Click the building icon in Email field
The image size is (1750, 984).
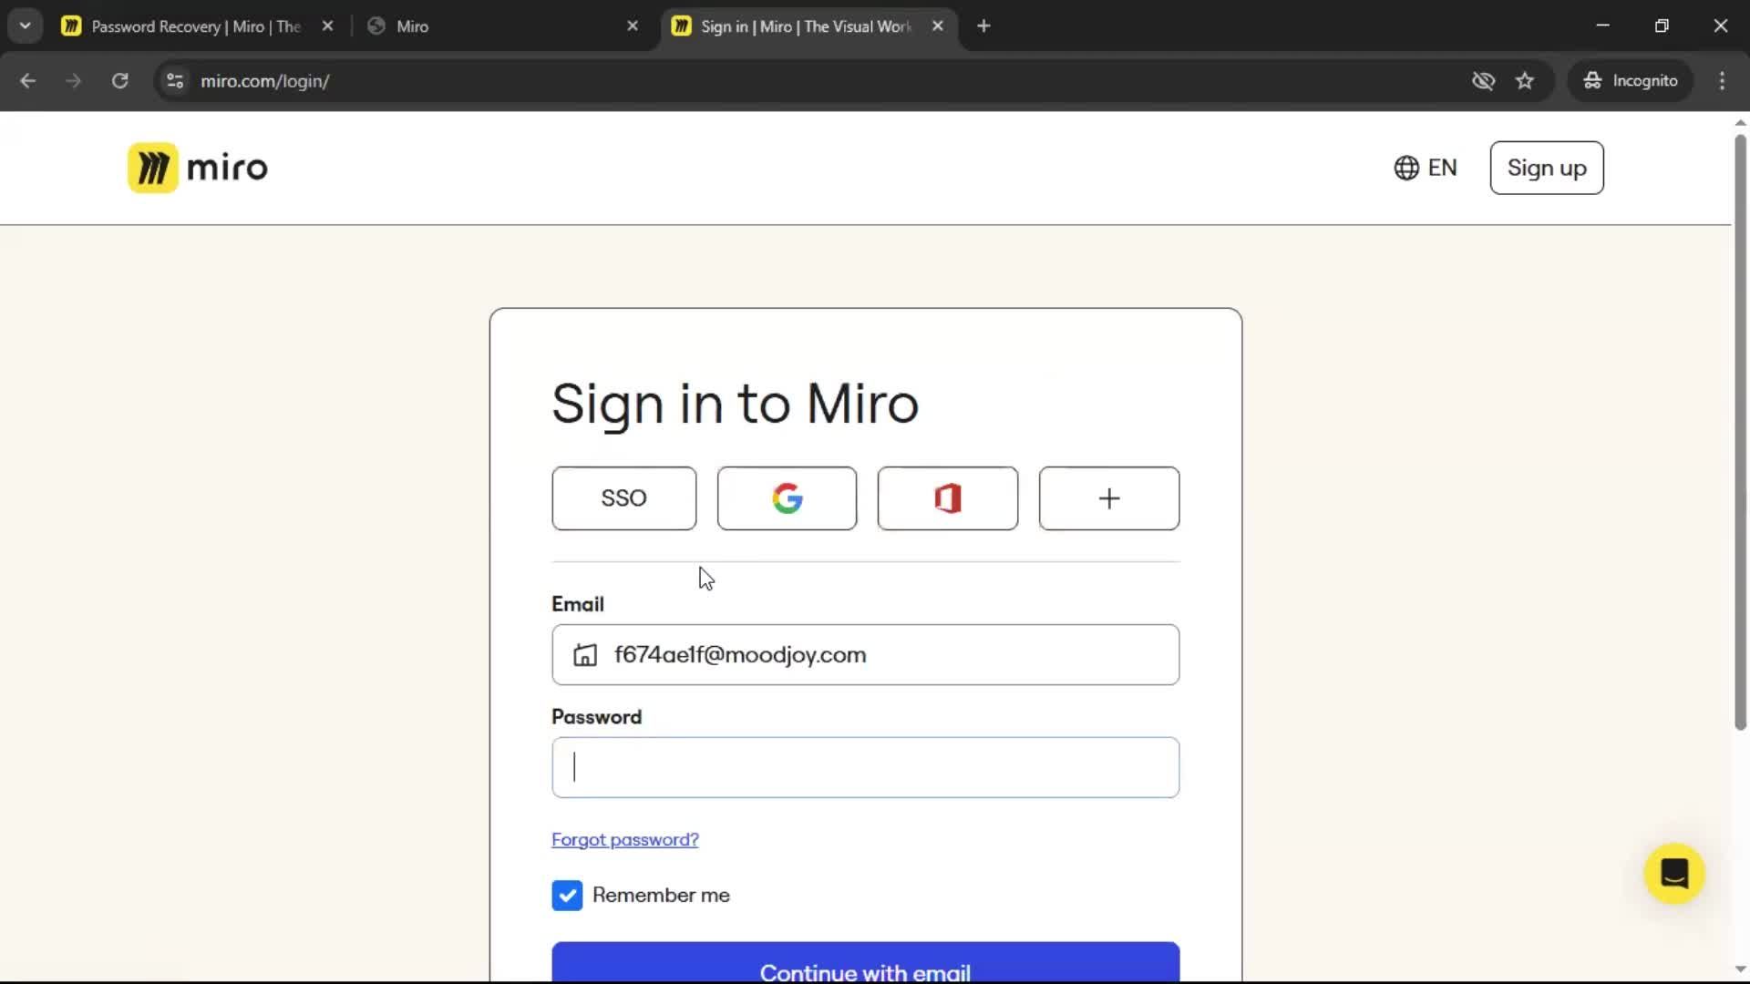point(585,655)
